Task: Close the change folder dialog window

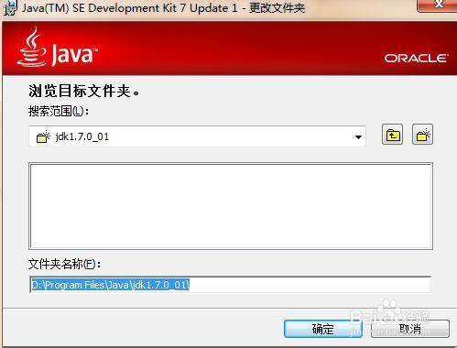Action: pos(438,5)
